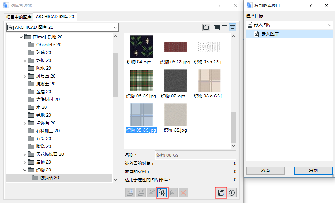Click the upward-pointing add-item icon in bottom toolbar
Viewport: 335px width, 203px height.
[152, 193]
